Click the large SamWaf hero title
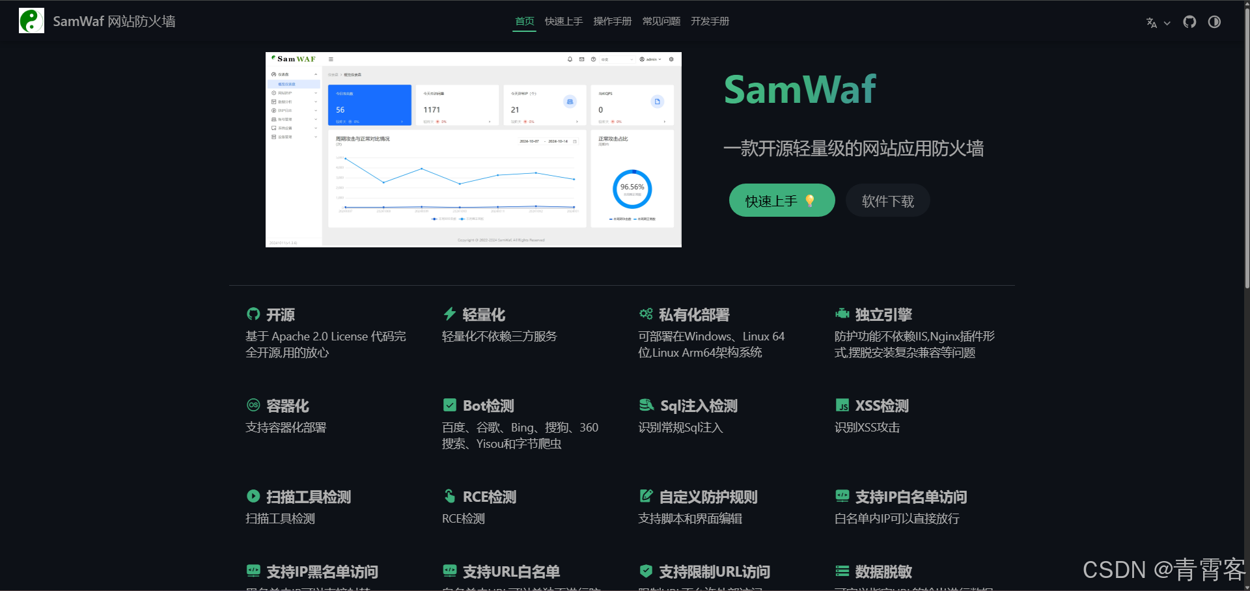 800,89
